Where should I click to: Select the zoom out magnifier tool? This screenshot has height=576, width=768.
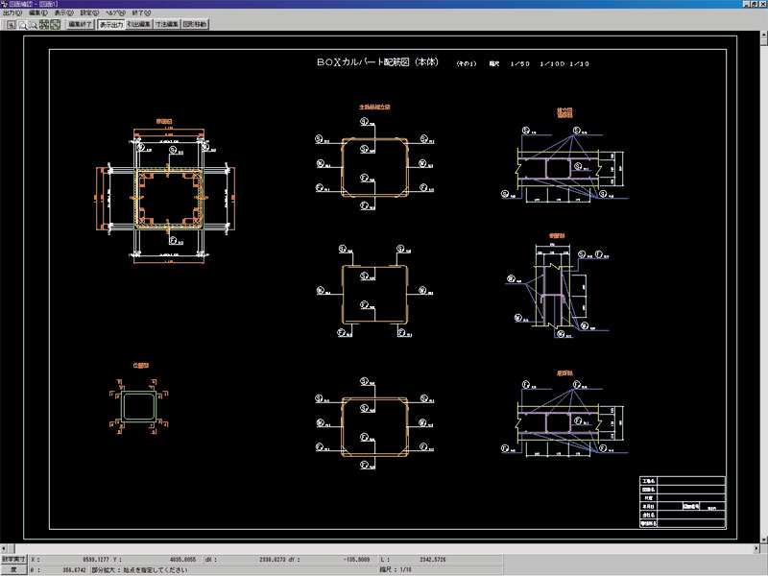tap(32, 24)
